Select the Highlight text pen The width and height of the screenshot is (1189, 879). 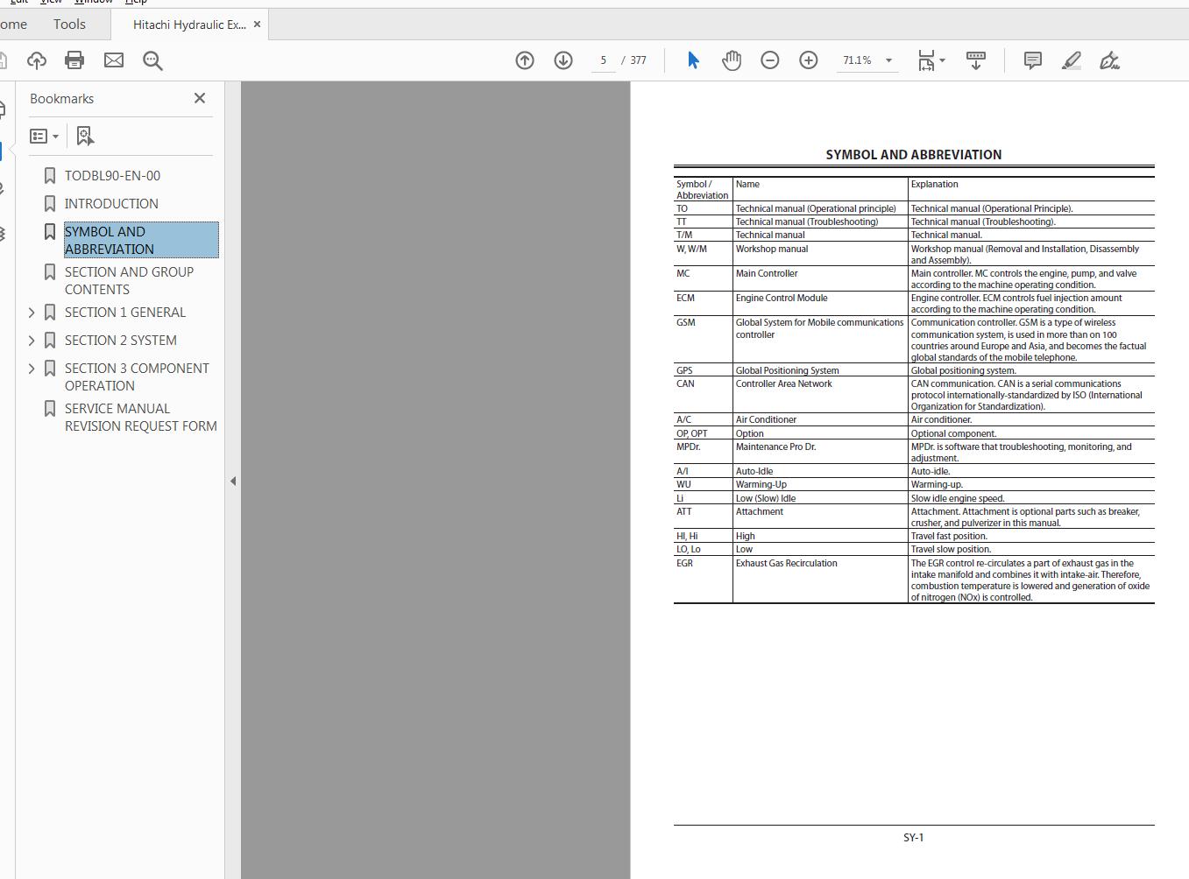click(x=1072, y=60)
